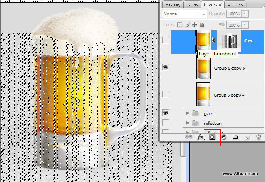Click the Opacity value field
Screen dimensions: 265x182
point(234,14)
